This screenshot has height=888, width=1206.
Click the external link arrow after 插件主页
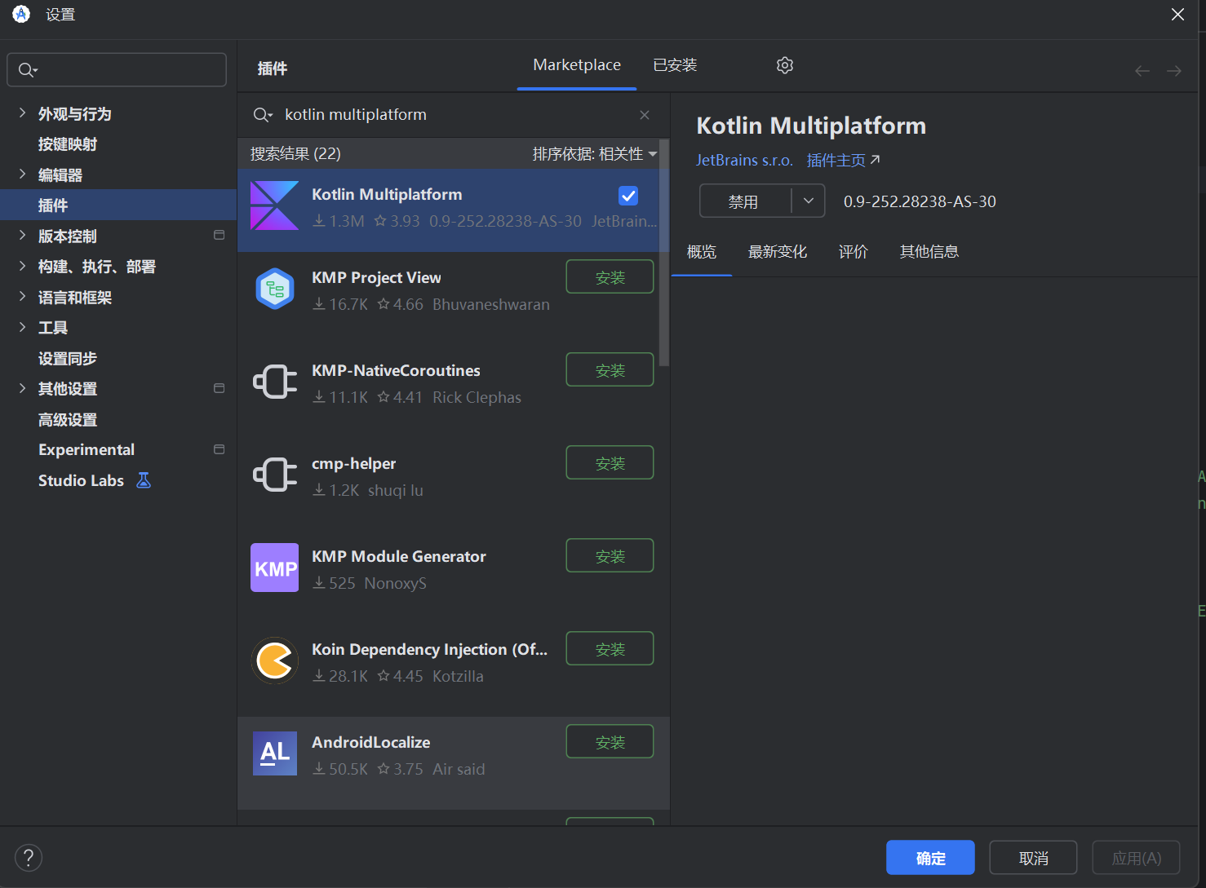tap(876, 160)
